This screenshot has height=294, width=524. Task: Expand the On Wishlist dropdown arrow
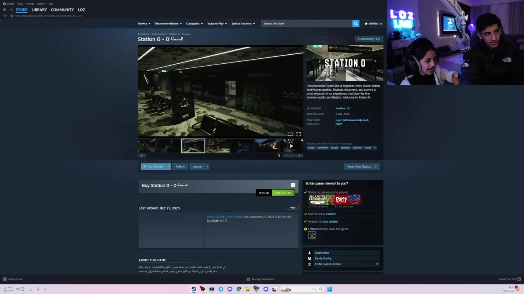169,167
